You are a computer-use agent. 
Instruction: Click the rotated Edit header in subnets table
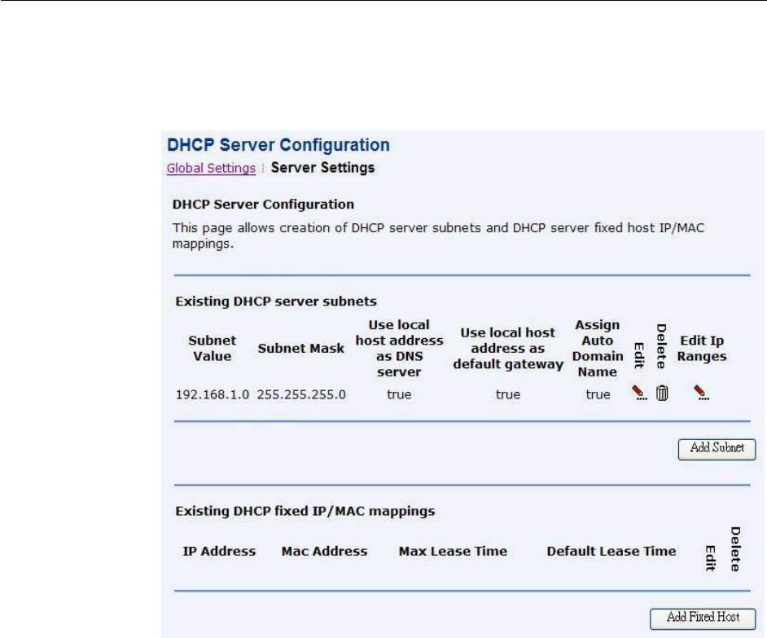point(639,355)
